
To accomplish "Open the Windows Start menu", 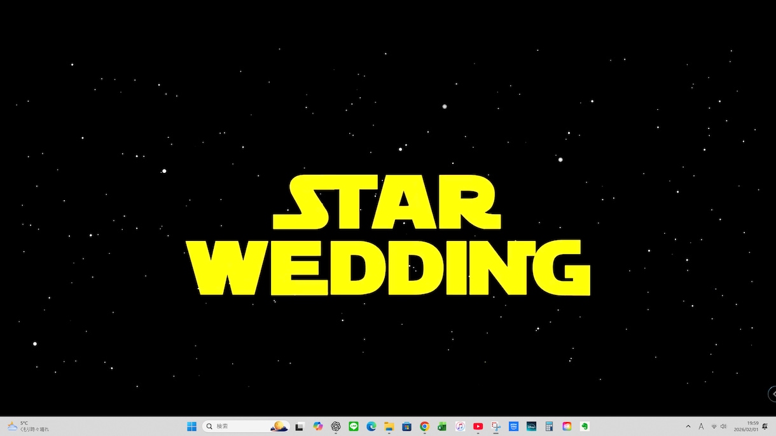I will (191, 426).
